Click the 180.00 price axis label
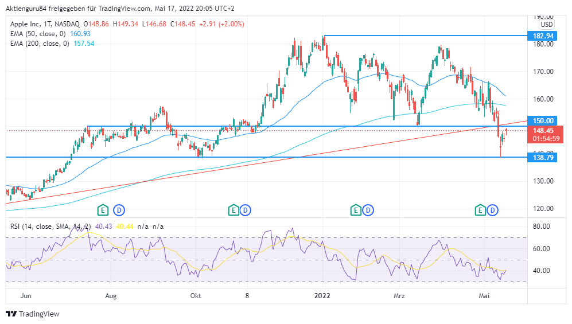 tap(543, 44)
